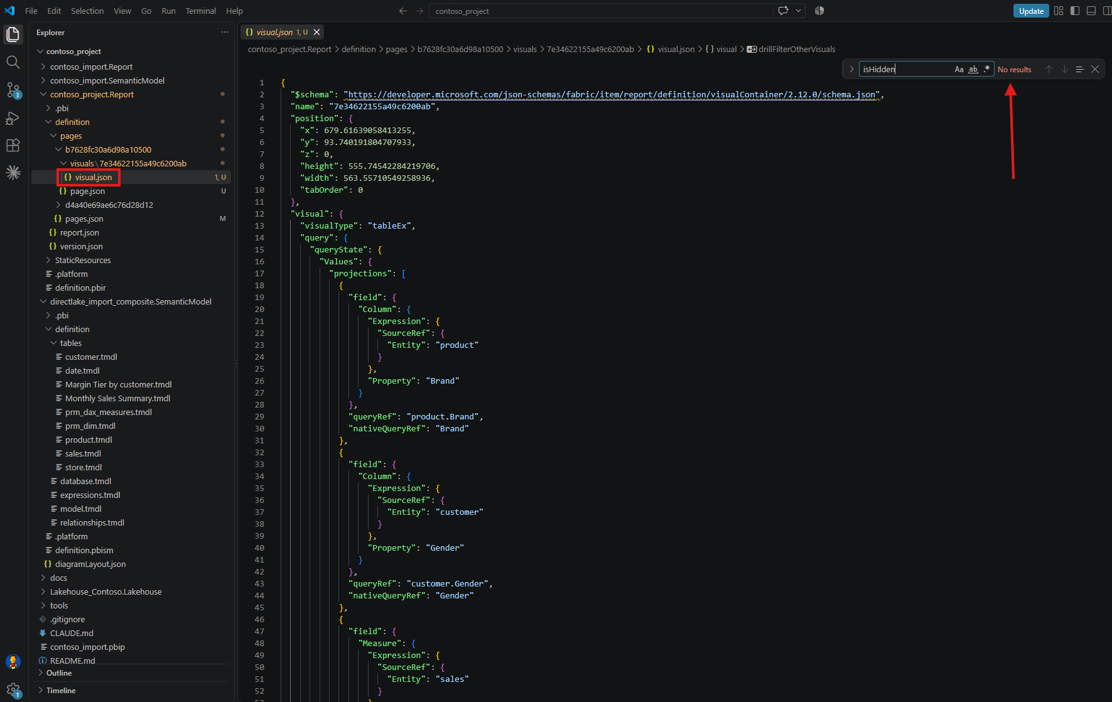
Task: Expand the replace field chevron in find
Action: (851, 69)
